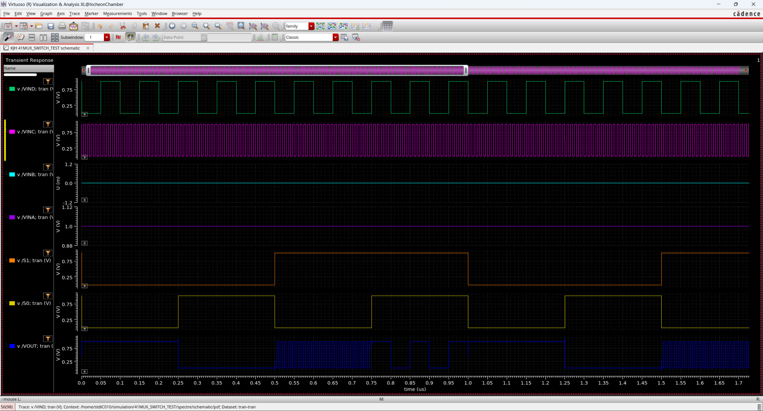Click the red flag marker icon

118,37
